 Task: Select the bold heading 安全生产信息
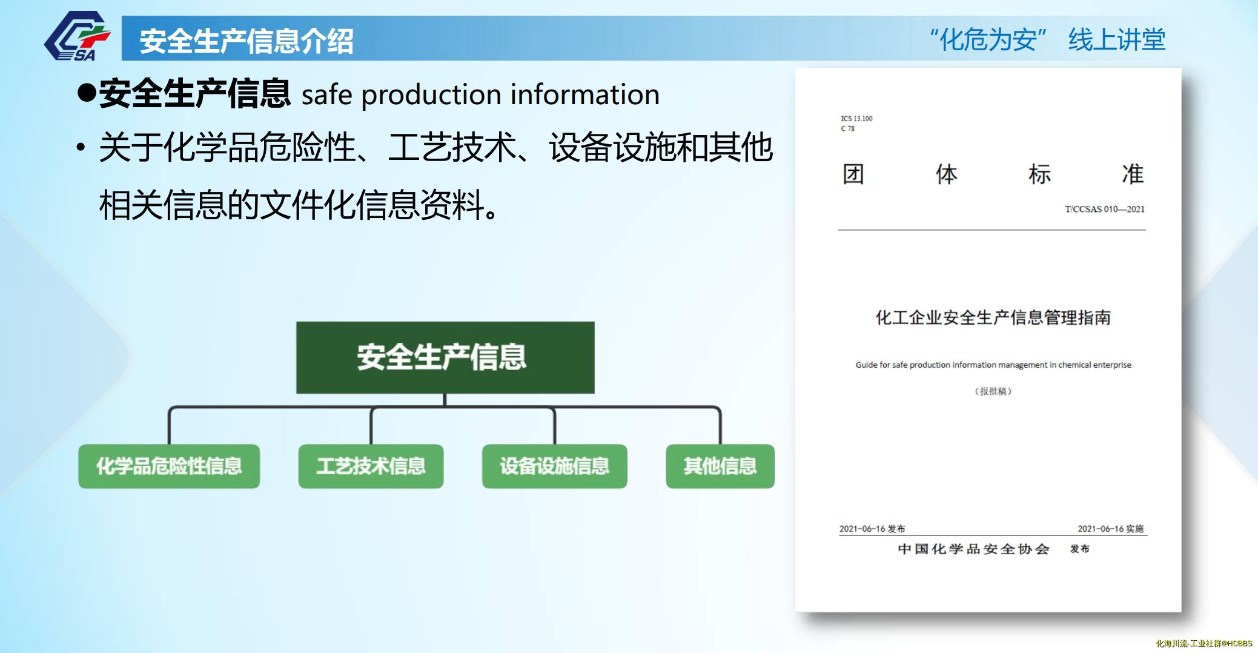click(194, 94)
